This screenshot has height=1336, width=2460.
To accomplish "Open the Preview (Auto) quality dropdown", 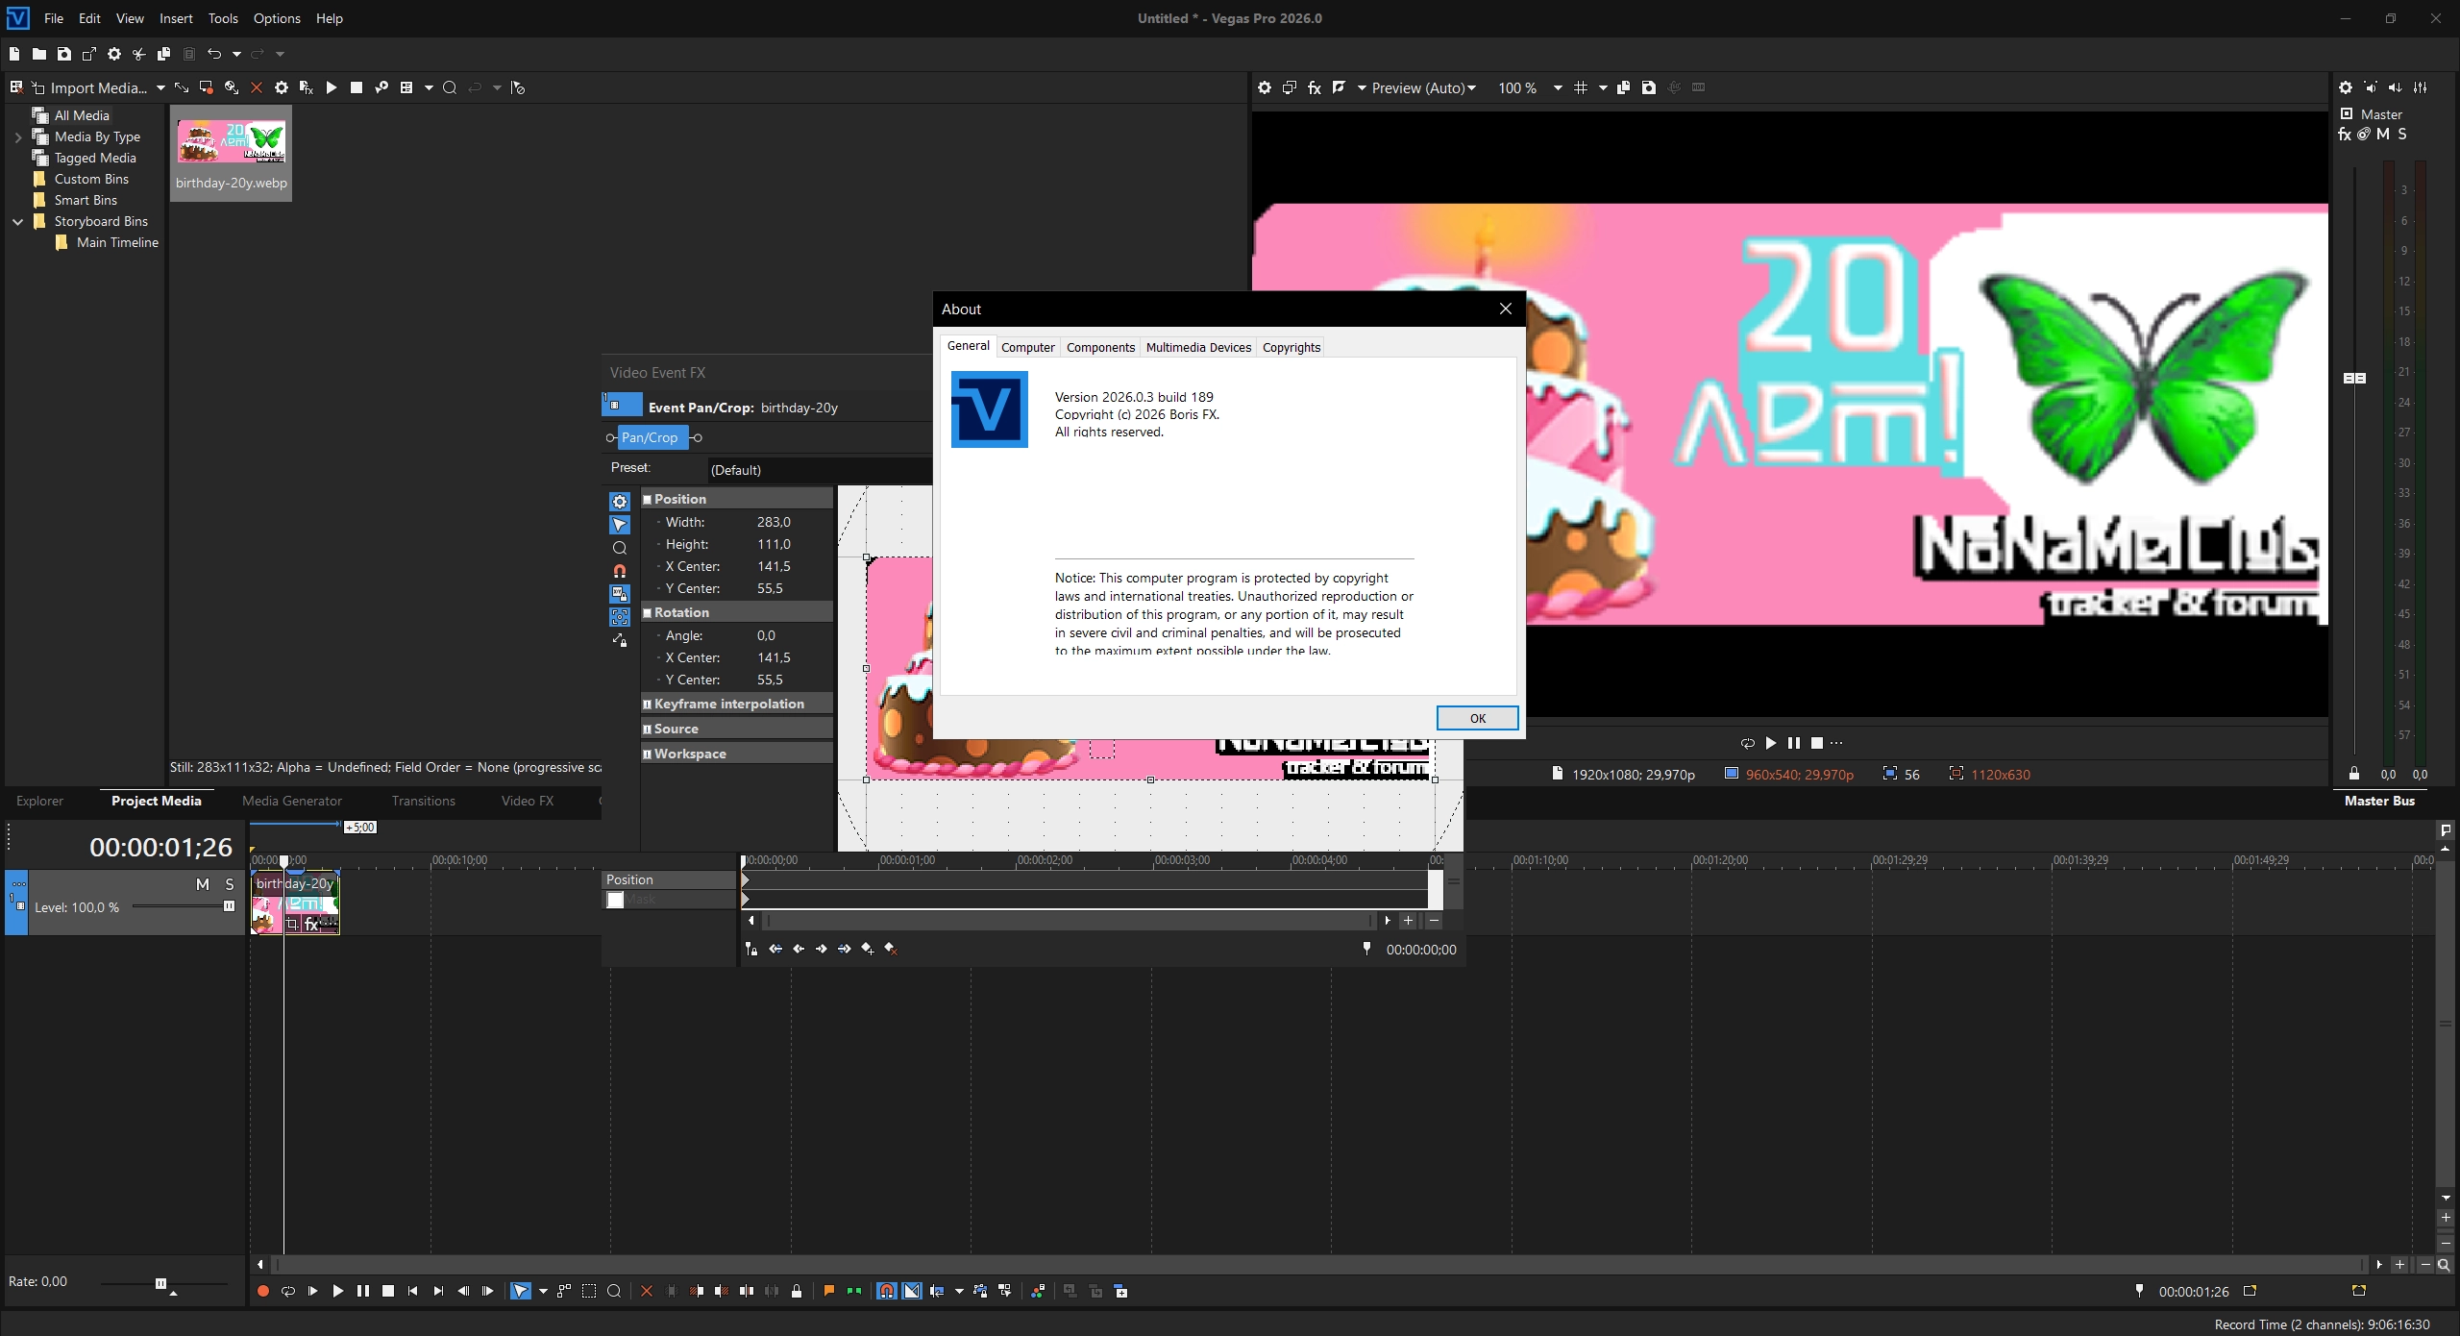I will 1471,87.
